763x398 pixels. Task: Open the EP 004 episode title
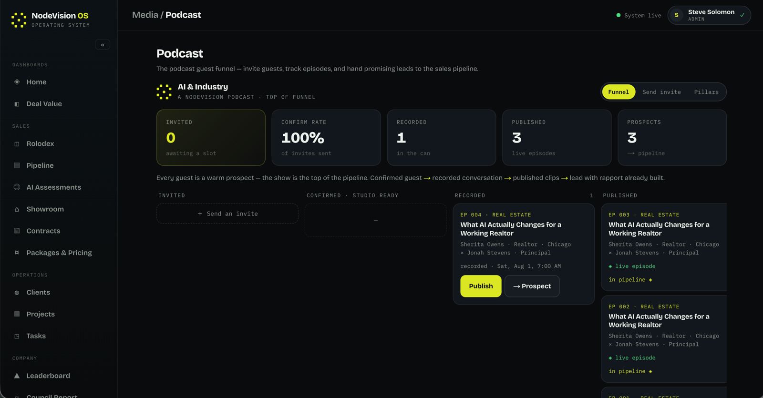[511, 229]
